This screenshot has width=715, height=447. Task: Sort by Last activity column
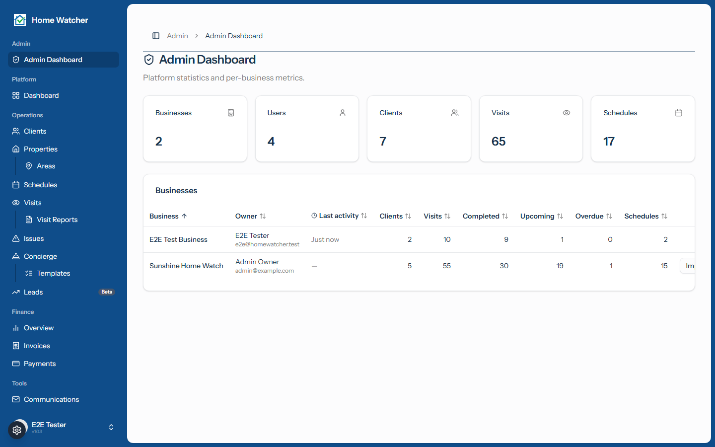click(x=339, y=216)
